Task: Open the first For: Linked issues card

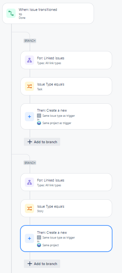Action: (66, 60)
